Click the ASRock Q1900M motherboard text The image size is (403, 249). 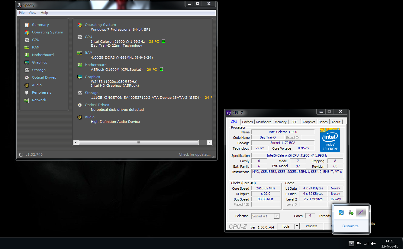[117, 70]
